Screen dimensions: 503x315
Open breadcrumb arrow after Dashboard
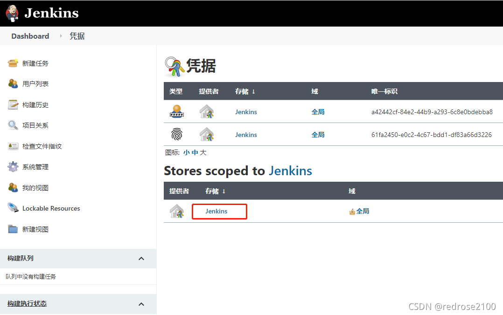[x=61, y=36]
